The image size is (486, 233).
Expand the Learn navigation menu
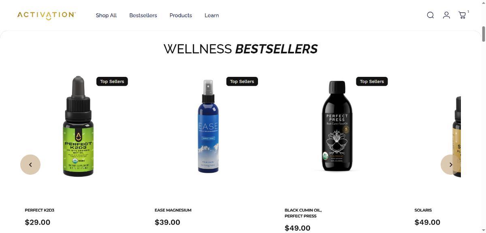(211, 15)
